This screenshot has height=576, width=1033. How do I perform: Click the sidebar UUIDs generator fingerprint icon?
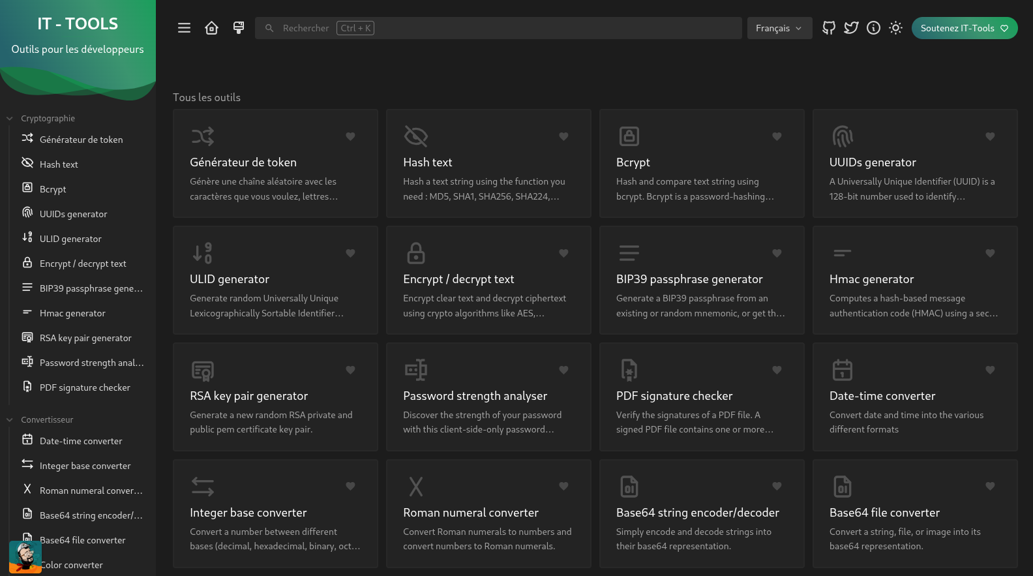[x=27, y=212]
